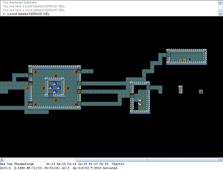Click the Dx:15 dexterity value

pos(61,164)
